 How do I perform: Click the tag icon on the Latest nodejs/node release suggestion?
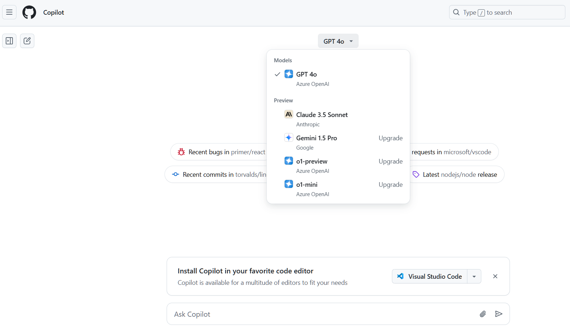click(x=416, y=175)
